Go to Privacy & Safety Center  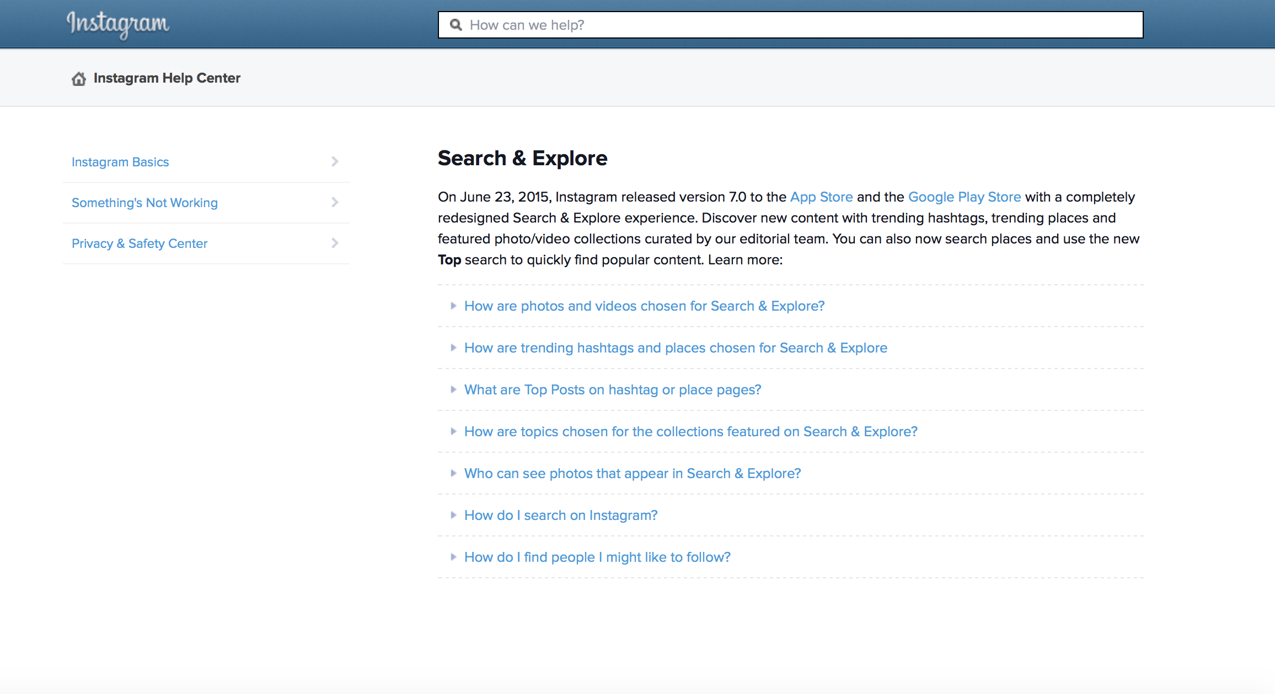click(x=140, y=243)
